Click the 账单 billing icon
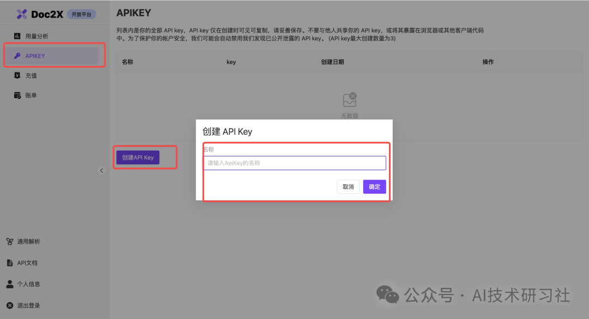The image size is (589, 319). (x=17, y=94)
